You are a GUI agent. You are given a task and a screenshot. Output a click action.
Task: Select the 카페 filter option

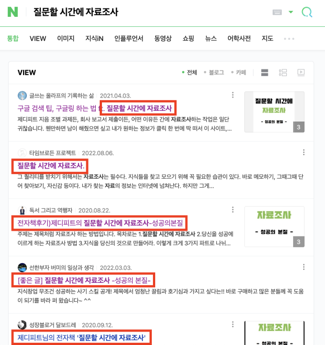[239, 72]
